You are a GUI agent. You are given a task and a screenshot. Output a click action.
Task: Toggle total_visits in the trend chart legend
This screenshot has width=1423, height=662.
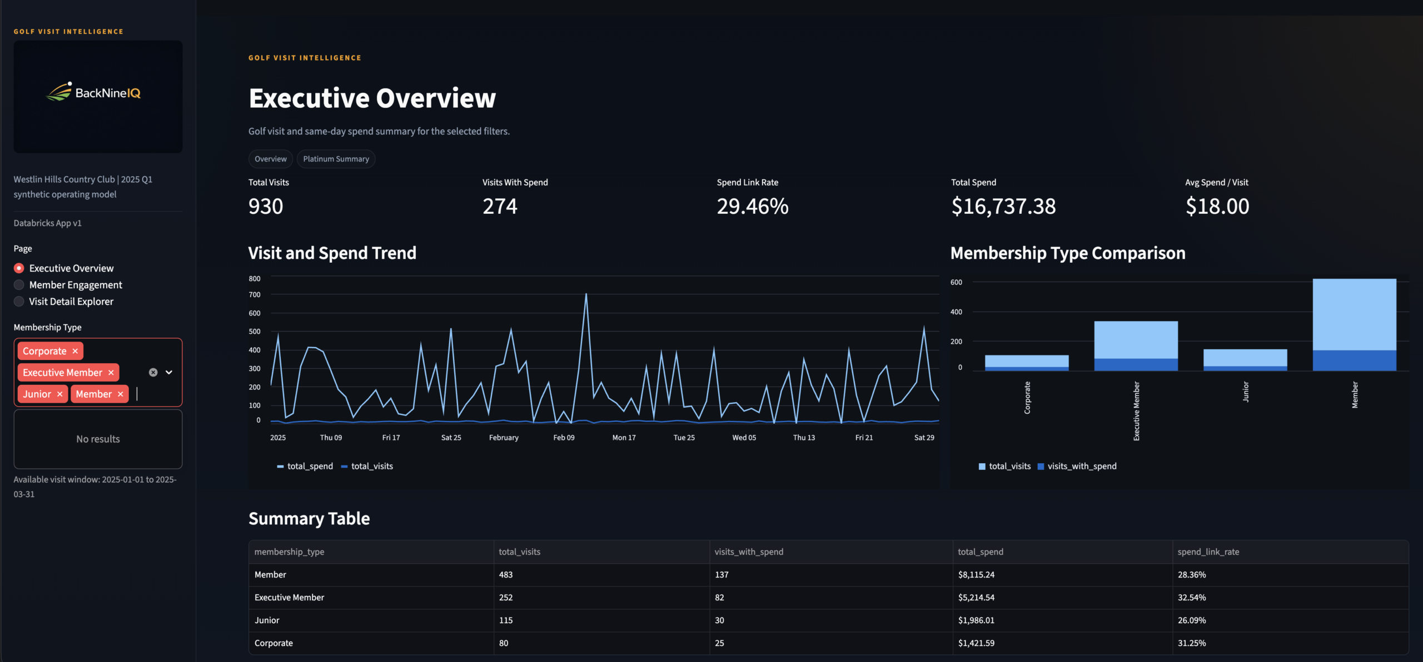[x=372, y=466]
